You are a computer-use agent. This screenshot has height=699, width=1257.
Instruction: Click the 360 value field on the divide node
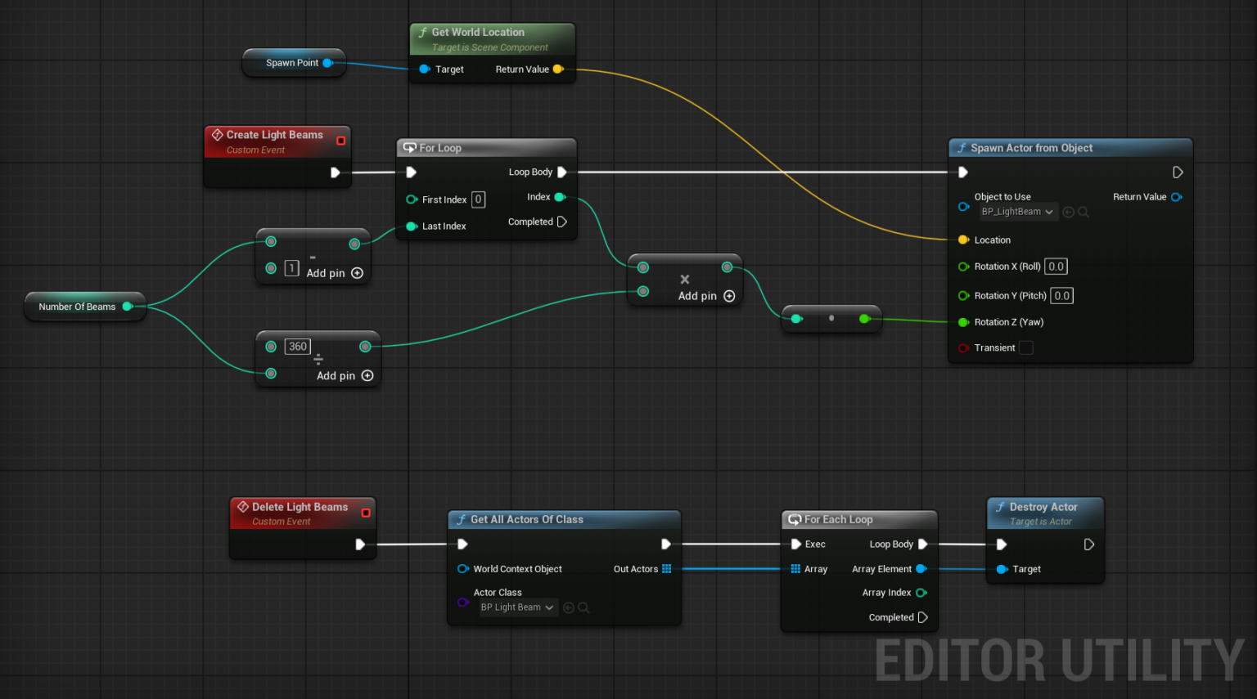[297, 346]
